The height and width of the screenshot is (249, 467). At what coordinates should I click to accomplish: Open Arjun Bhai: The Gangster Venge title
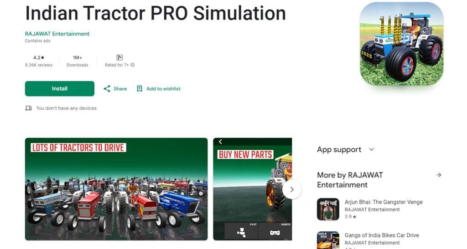[x=384, y=202]
